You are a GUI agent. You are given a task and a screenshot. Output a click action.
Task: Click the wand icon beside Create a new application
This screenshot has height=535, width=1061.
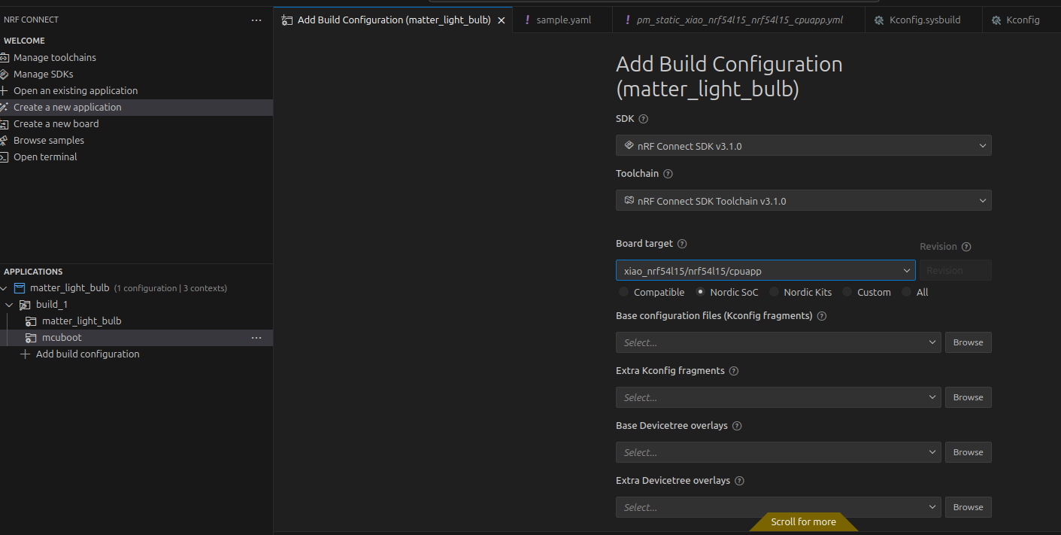(4, 108)
